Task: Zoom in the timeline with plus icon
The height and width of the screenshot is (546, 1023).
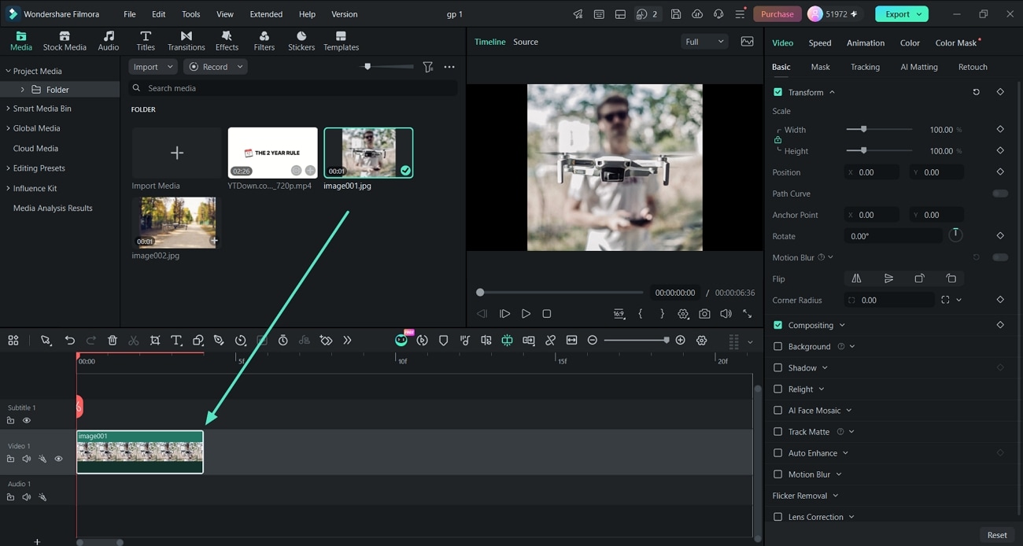Action: coord(680,340)
